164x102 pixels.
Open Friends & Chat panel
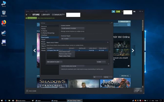click(x=138, y=91)
